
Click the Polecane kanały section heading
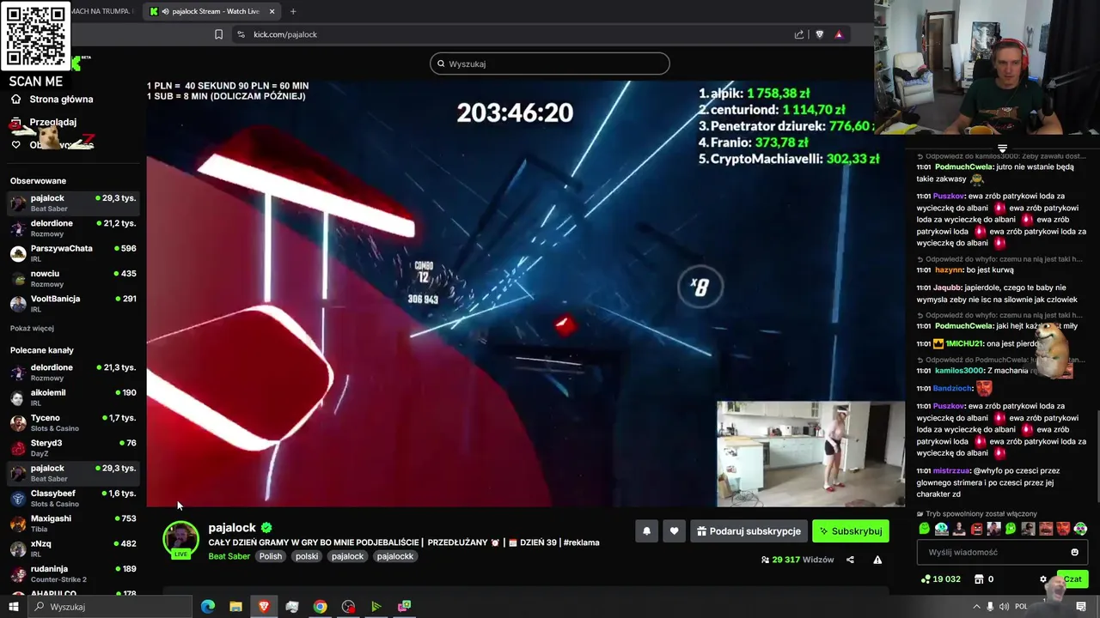42,350
